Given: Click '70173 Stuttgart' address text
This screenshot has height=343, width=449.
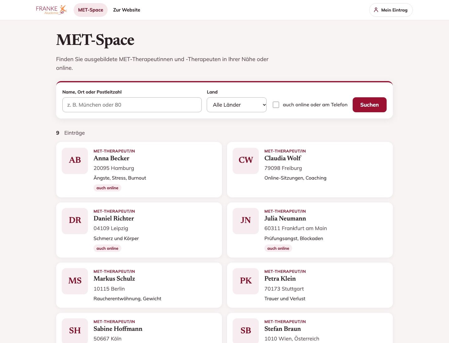Looking at the screenshot, I should coord(284,289).
